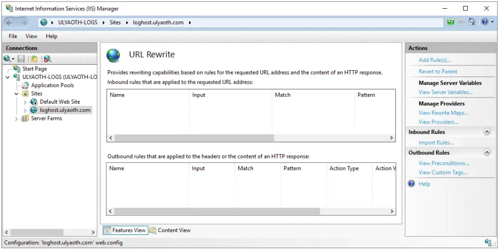Open the View menu
The width and height of the screenshot is (499, 250).
click(31, 36)
